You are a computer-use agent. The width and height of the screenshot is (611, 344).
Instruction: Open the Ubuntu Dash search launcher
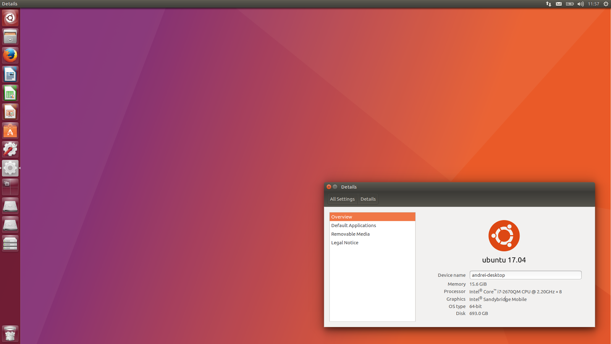[10, 18]
